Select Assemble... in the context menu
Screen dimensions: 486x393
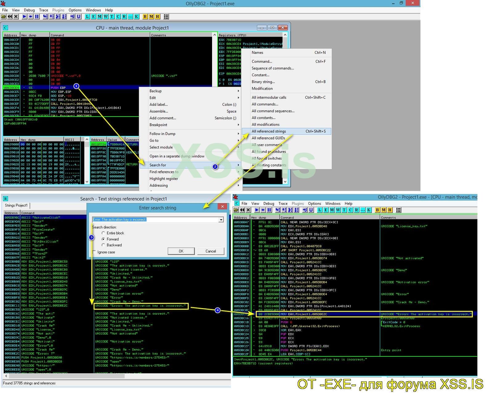coord(191,111)
